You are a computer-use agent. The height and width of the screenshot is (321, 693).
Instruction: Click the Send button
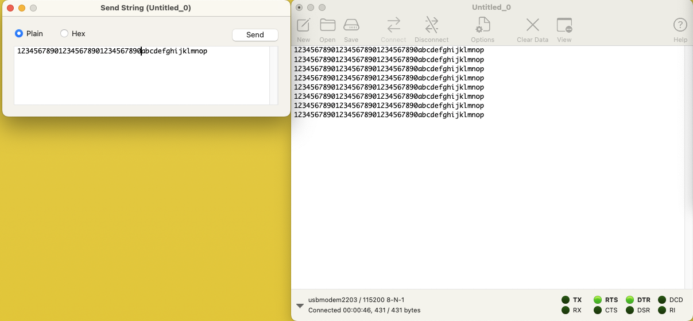[255, 35]
